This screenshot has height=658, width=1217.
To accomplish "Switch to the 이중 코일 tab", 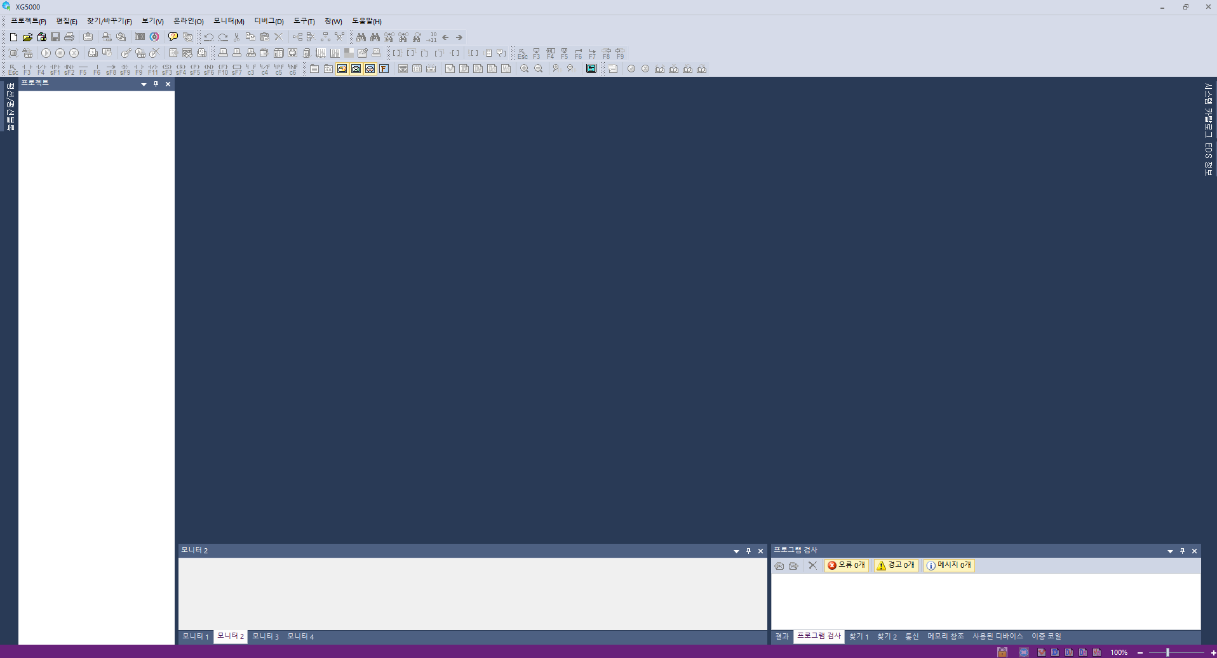I will tap(1046, 636).
